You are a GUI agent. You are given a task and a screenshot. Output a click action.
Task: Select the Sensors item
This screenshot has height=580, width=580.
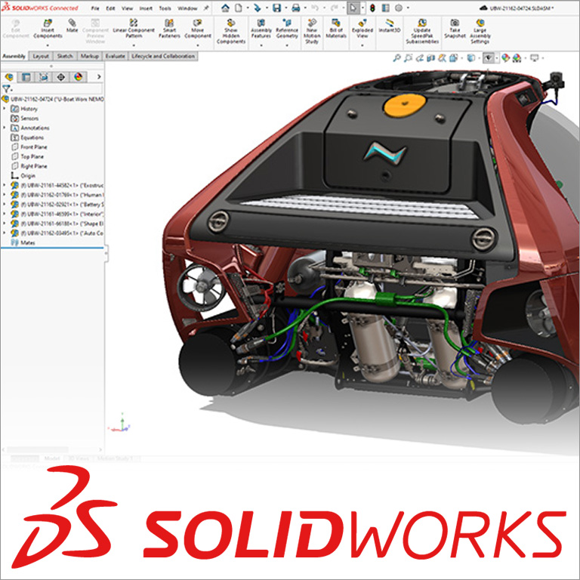[25, 119]
